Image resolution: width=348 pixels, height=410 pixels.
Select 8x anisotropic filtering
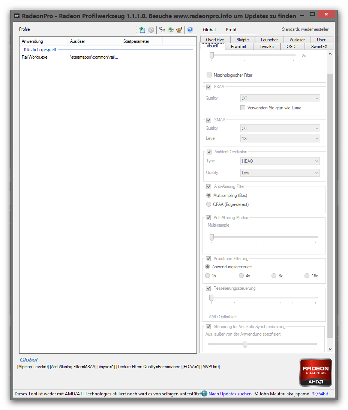click(274, 275)
